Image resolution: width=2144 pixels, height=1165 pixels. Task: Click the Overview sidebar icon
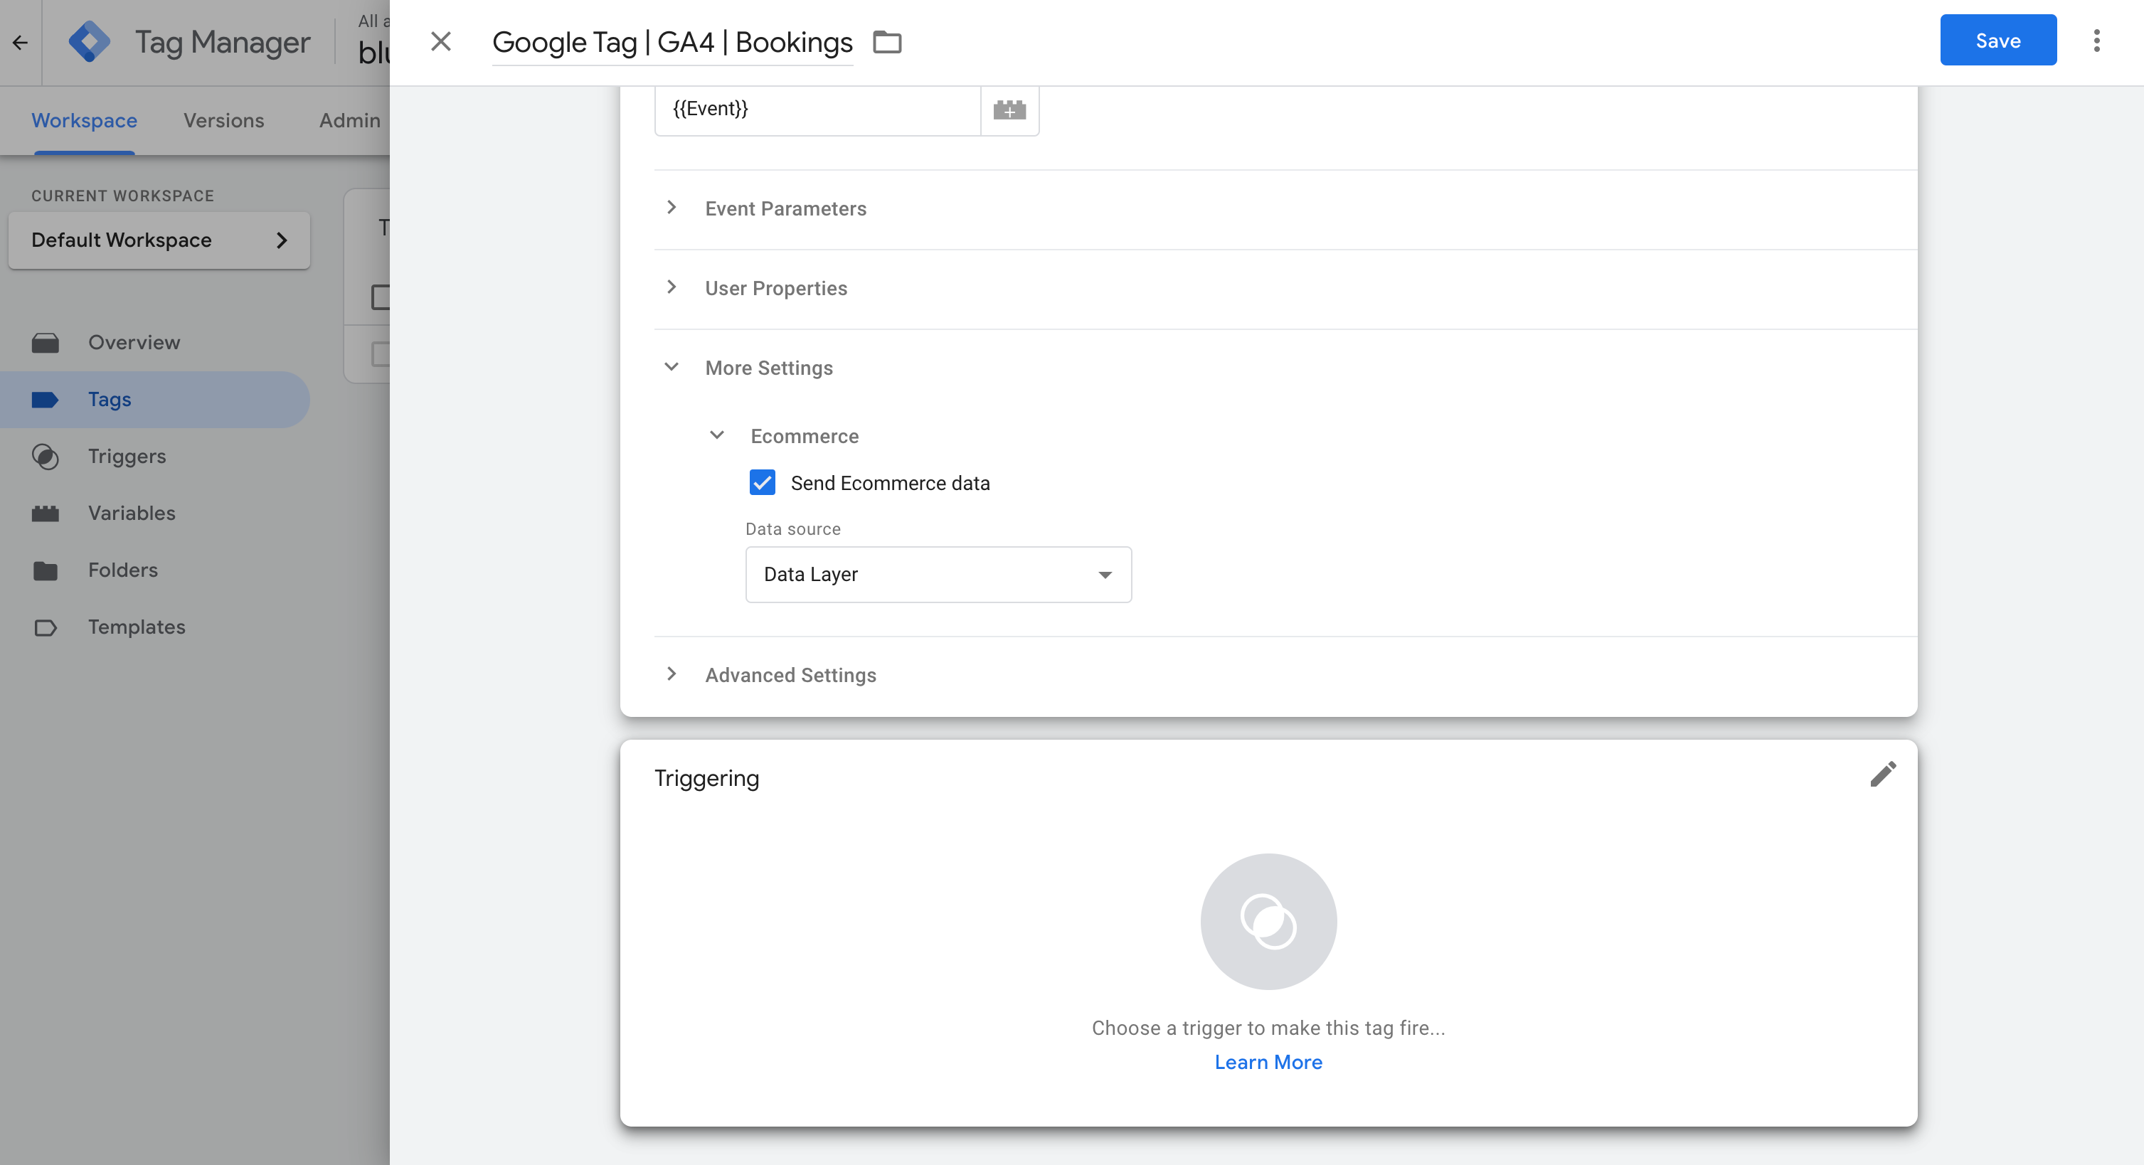(x=45, y=342)
